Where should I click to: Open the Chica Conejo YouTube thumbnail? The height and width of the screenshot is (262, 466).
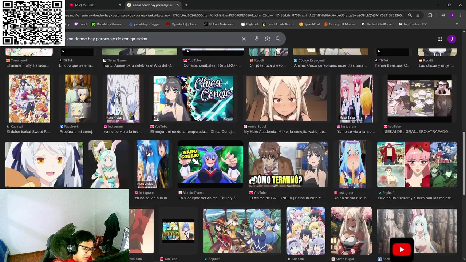coord(193,98)
